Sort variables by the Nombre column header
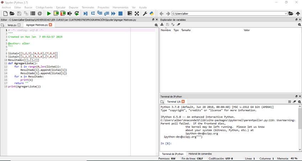The height and width of the screenshot is (161, 302). (166, 30)
